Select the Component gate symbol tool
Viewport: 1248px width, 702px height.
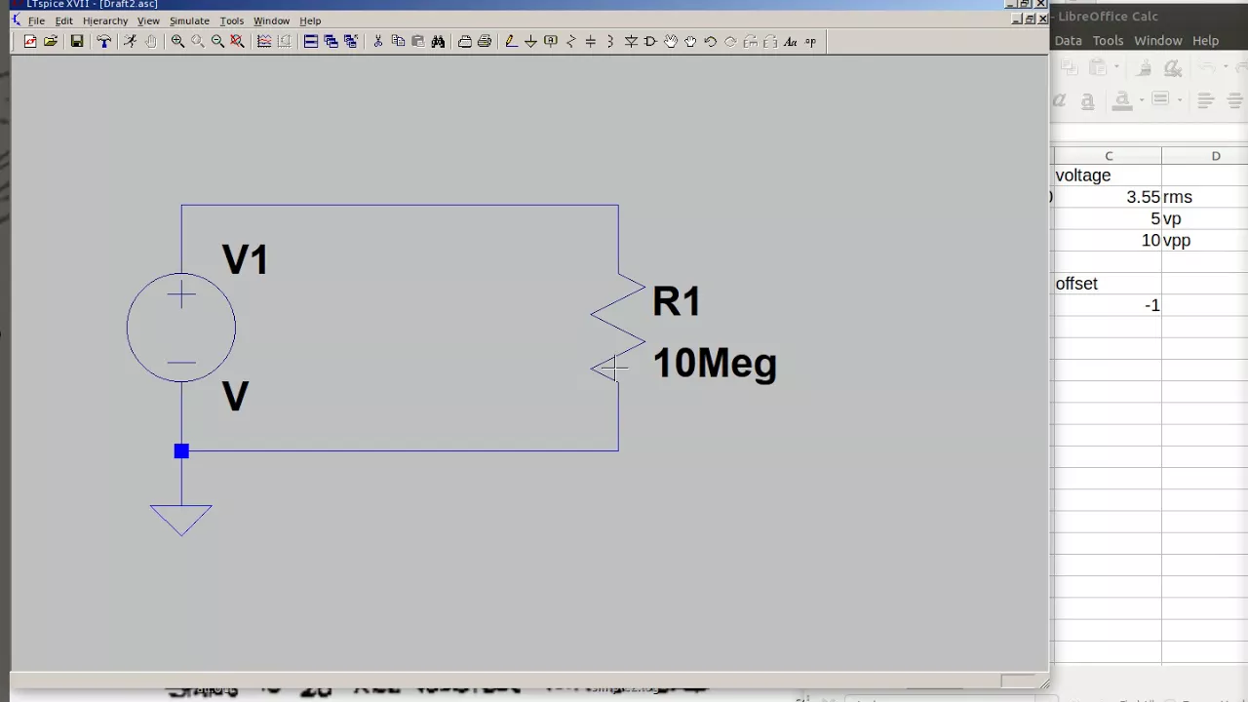[x=650, y=41]
